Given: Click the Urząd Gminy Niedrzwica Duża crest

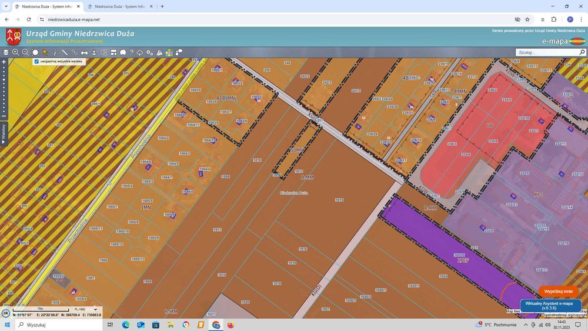Looking at the screenshot, I should [14, 36].
